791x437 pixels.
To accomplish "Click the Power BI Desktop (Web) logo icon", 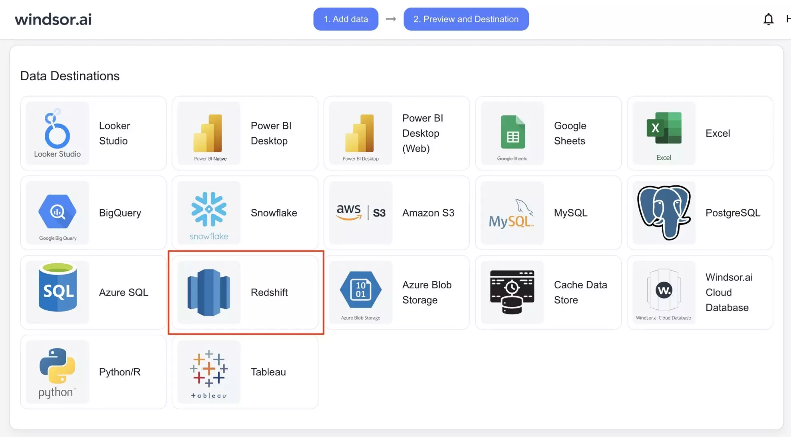I will 360,133.
